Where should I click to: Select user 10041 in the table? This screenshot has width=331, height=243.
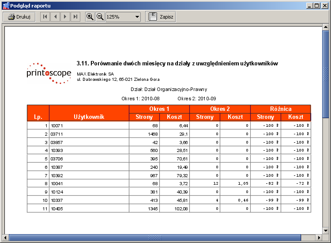57,184
